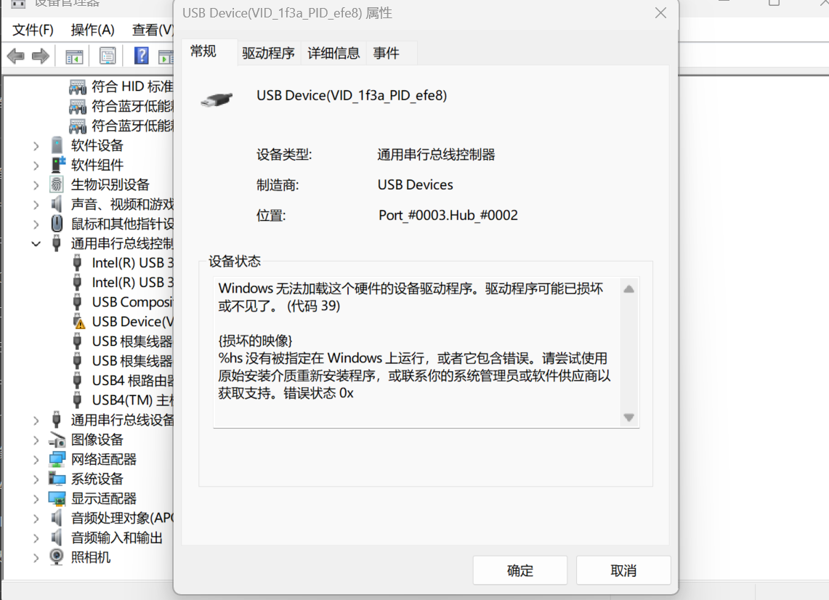Click the Properties toolbar icon in Device Manager

(105, 55)
